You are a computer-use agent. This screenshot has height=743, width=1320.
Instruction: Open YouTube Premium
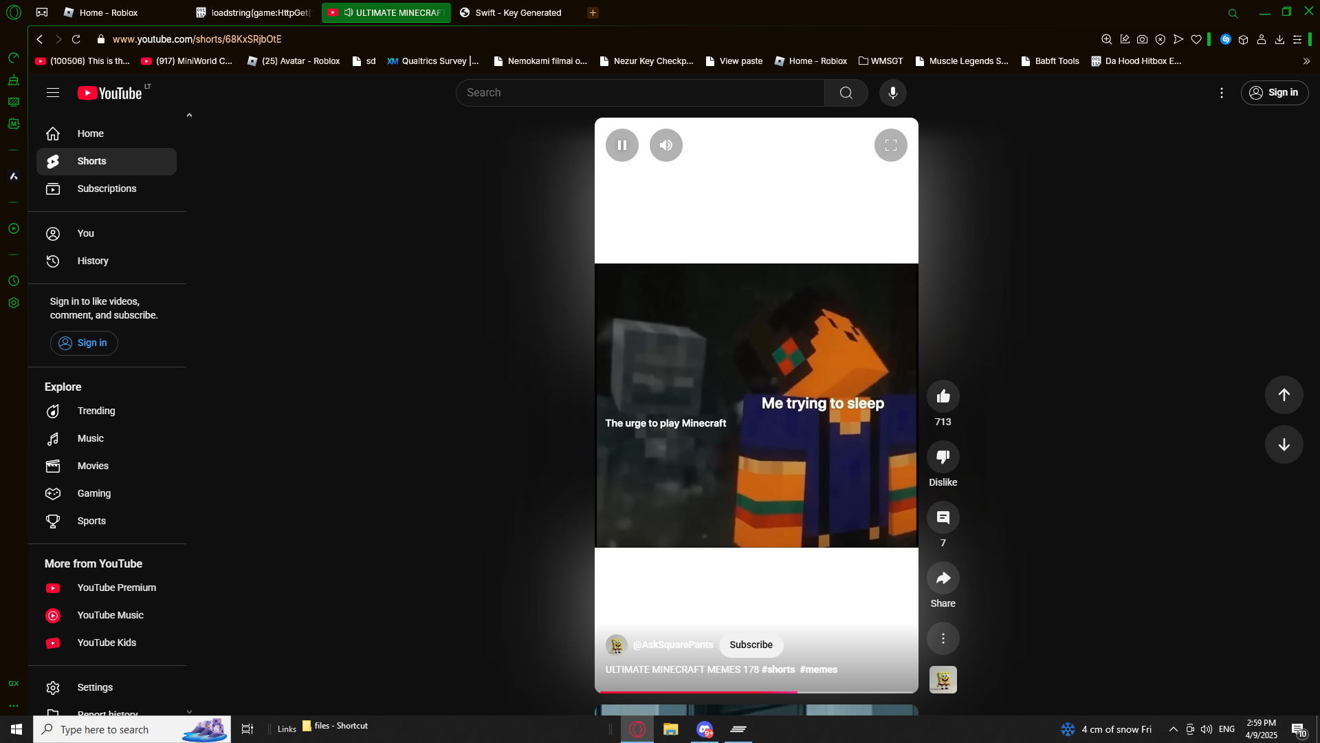point(107,588)
